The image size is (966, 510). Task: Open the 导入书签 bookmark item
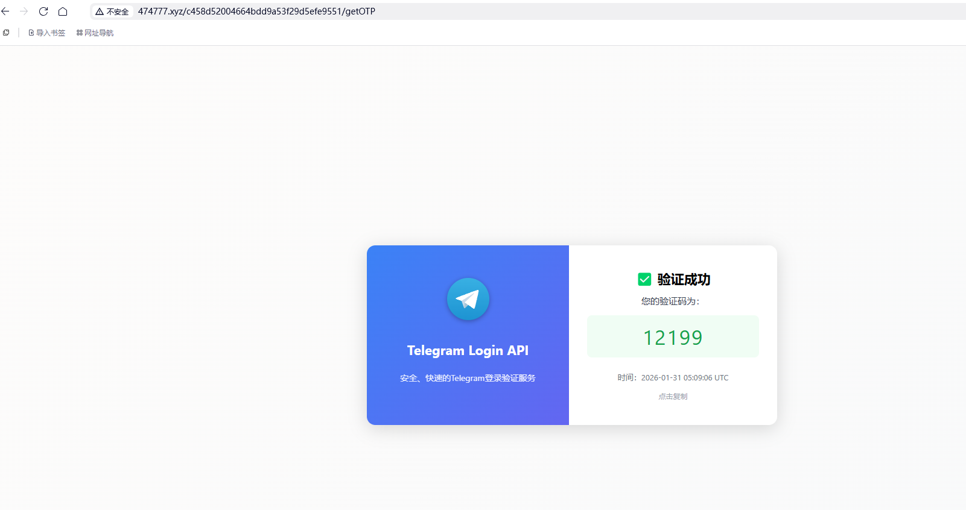tap(46, 33)
